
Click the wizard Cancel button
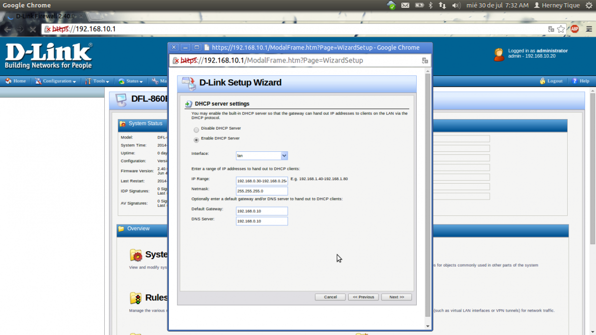pyautogui.click(x=330, y=297)
